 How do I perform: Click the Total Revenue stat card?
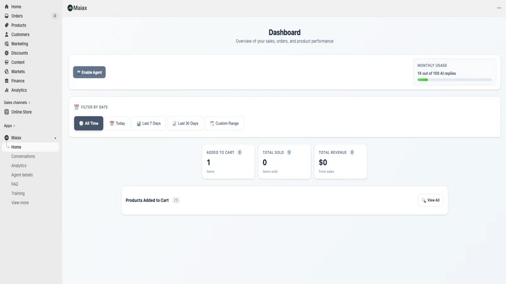(341, 162)
